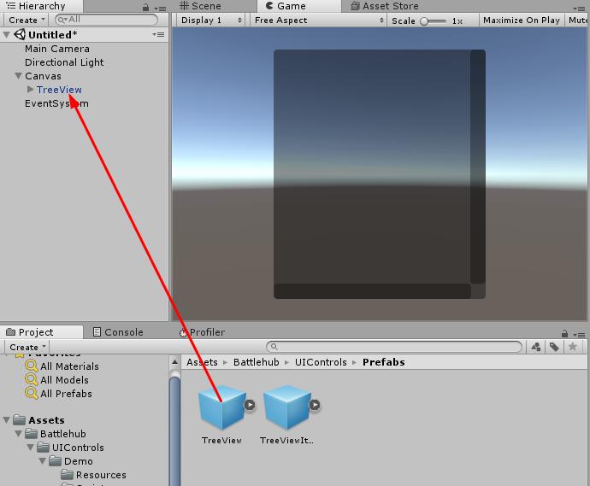Screen dimensions: 590x486
Task: Select Directional Light in the Hierarchy
Action: (64, 62)
